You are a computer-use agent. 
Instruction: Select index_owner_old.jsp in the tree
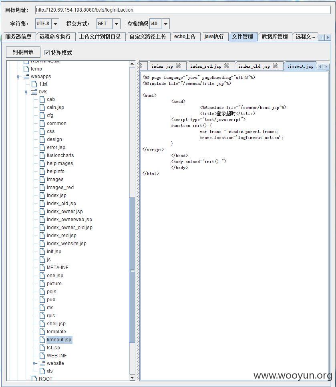[70, 228]
